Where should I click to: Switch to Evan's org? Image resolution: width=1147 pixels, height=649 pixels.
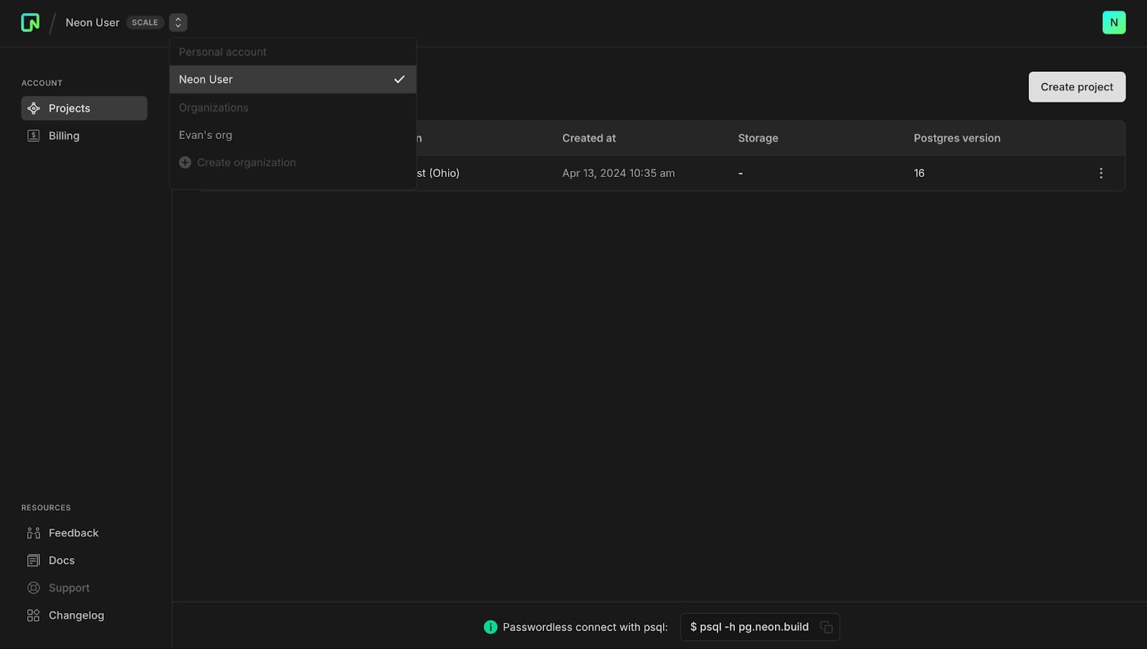pos(206,135)
